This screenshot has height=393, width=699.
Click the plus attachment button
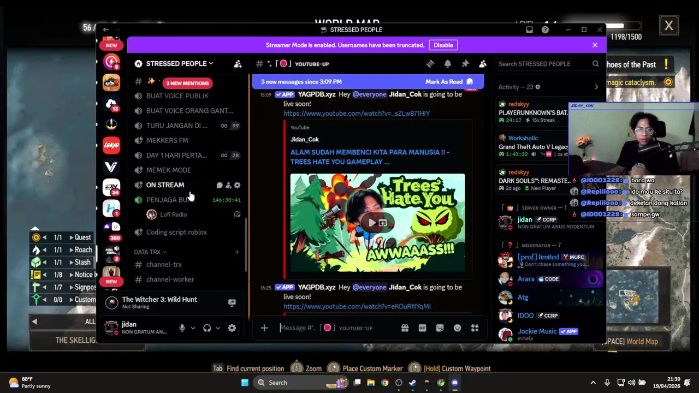pyautogui.click(x=264, y=328)
